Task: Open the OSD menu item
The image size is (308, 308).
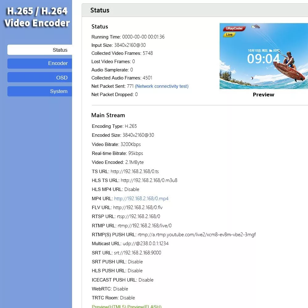Action: (x=40, y=78)
